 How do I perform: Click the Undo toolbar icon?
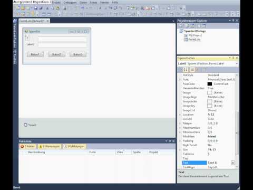click(x=83, y=8)
